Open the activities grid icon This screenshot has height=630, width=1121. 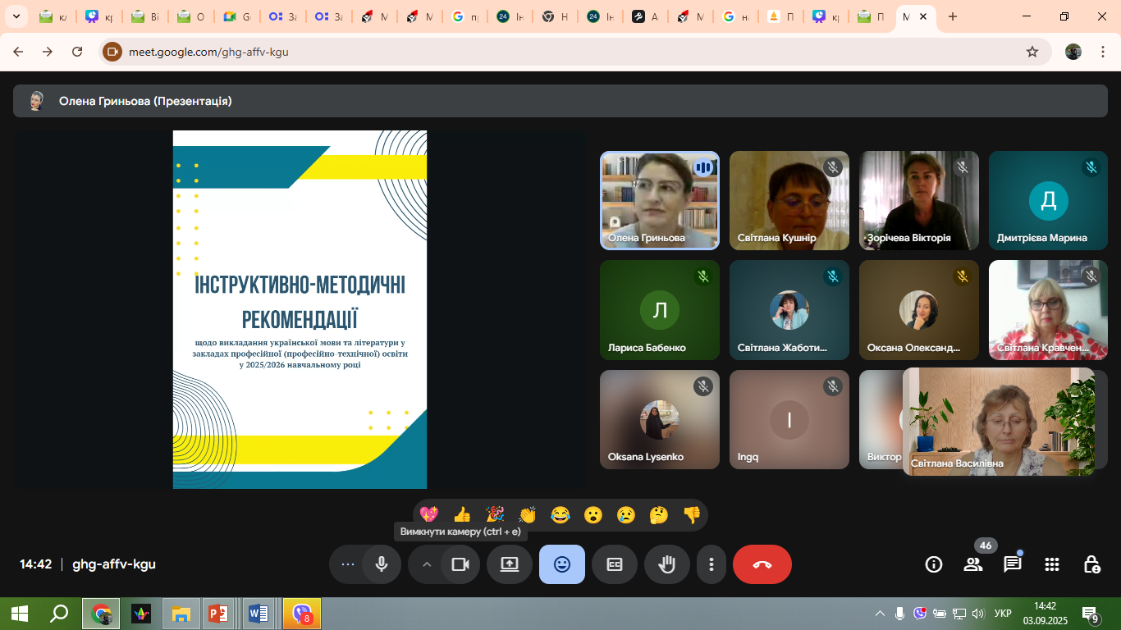pyautogui.click(x=1051, y=564)
